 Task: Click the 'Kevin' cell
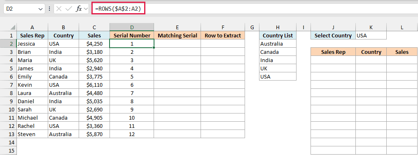(32, 85)
